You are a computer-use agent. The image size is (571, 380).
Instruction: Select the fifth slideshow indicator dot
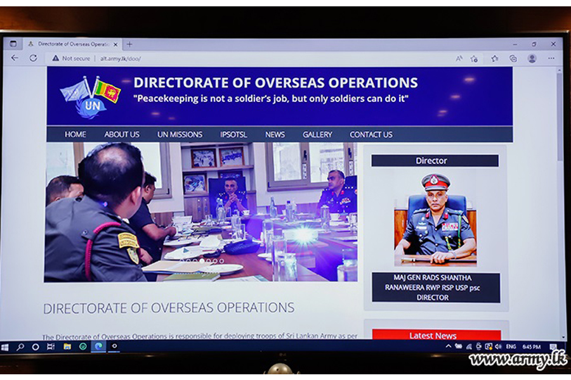coord(208,261)
